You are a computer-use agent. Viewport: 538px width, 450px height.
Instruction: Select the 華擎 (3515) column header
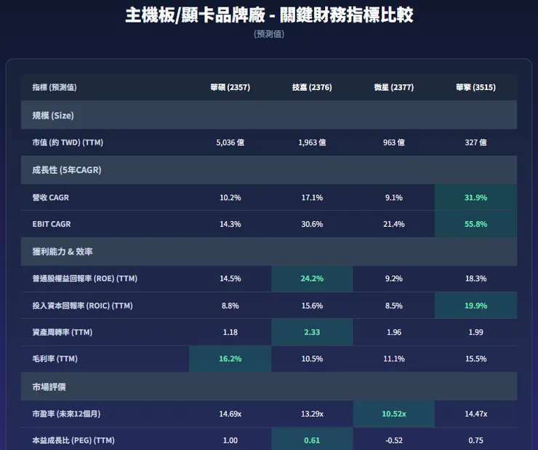[476, 87]
